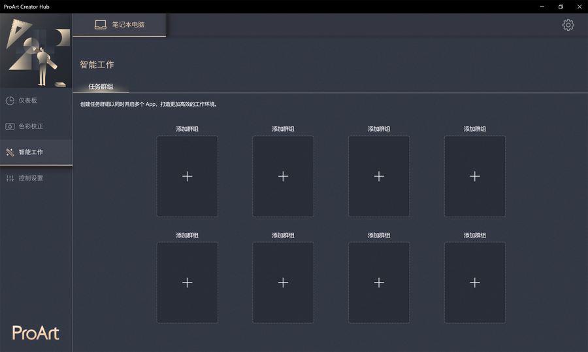588x352 pixels.
Task: Add group using fourth top-row plus card
Action: [x=475, y=176]
